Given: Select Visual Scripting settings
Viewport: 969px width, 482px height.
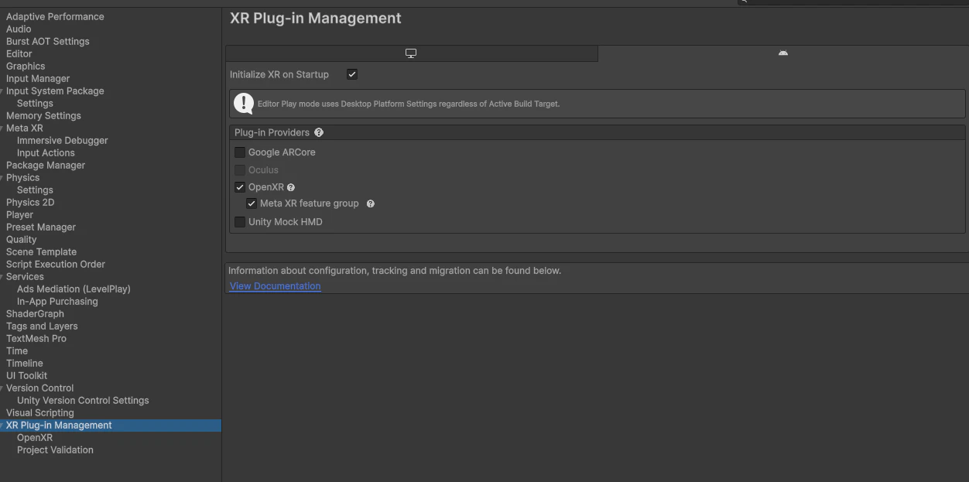Looking at the screenshot, I should pos(40,412).
